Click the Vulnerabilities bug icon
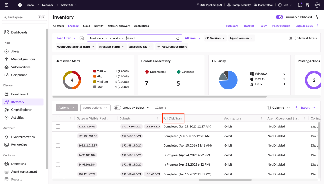The image size is (324, 184). [x=7, y=67]
